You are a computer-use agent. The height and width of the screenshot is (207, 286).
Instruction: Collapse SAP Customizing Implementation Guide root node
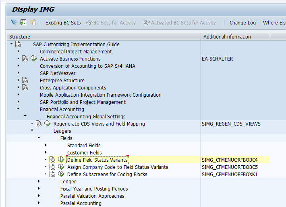(12, 44)
